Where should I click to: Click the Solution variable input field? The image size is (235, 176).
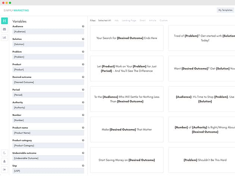click(x=48, y=44)
